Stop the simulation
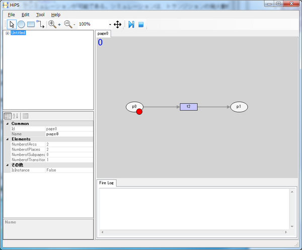 pyautogui.click(x=141, y=25)
